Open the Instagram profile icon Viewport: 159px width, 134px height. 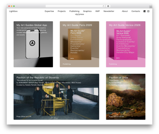coord(148,11)
